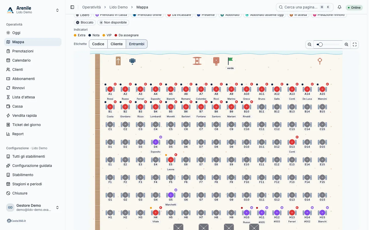Click the Lido Demo breadcrumb
The height and width of the screenshot is (230, 369).
(118, 7)
